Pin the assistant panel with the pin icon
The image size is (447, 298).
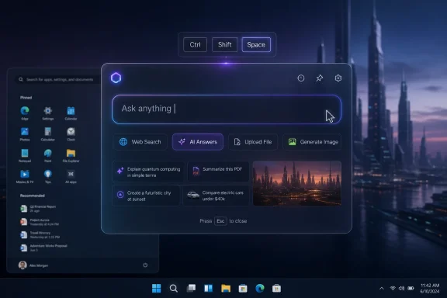coord(319,78)
